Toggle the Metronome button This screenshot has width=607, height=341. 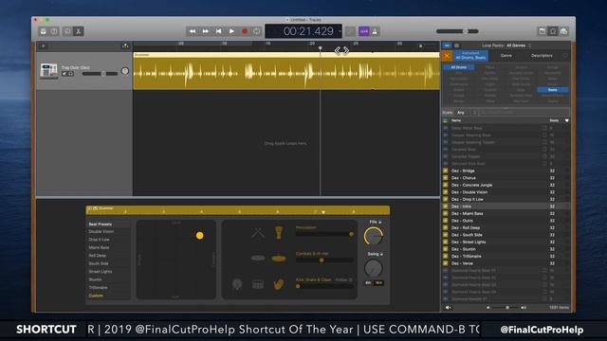click(x=375, y=31)
